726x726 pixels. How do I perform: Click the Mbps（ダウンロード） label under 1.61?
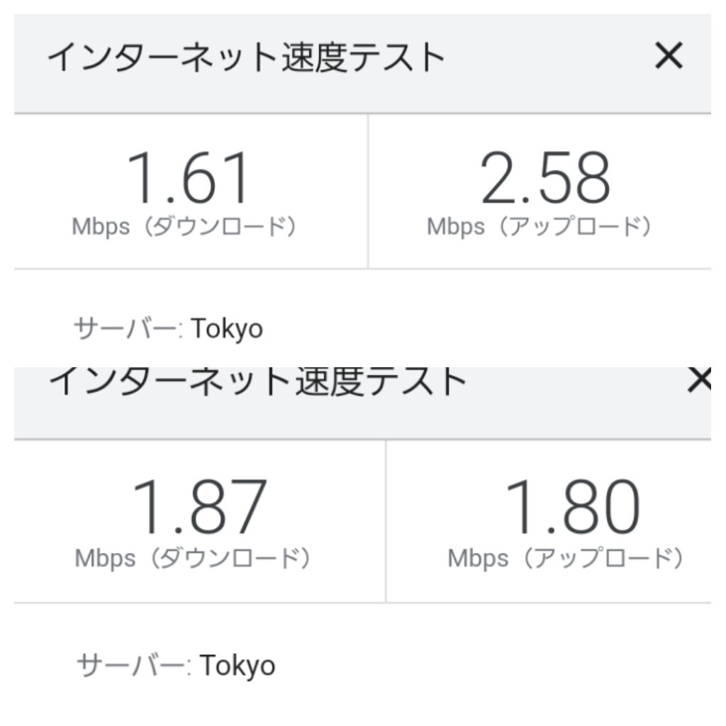coord(184,227)
